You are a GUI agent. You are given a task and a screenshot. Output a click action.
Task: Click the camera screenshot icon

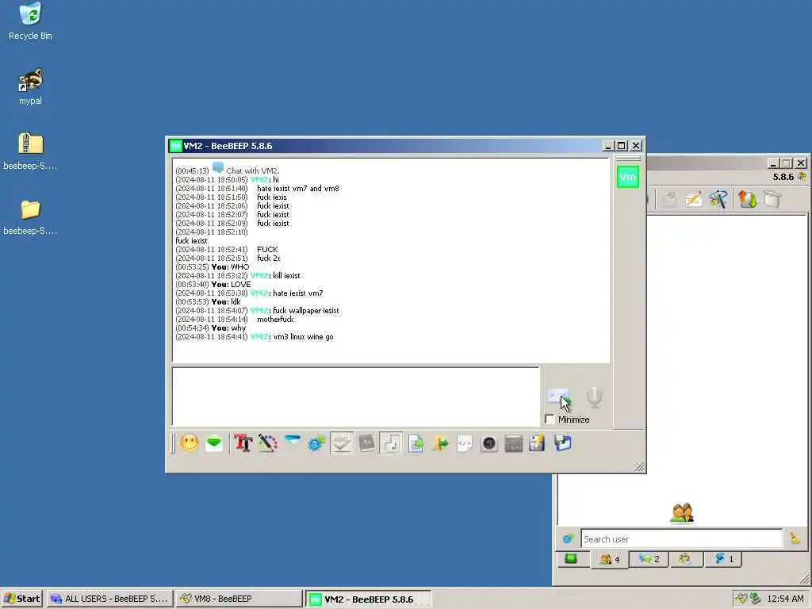(488, 443)
